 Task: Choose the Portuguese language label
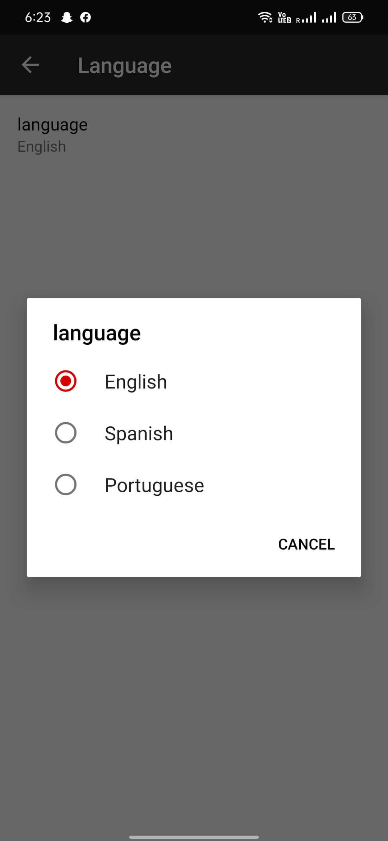point(154,486)
